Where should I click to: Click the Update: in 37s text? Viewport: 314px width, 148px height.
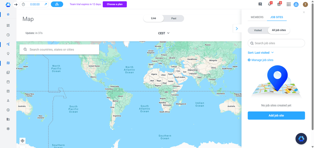point(34,33)
